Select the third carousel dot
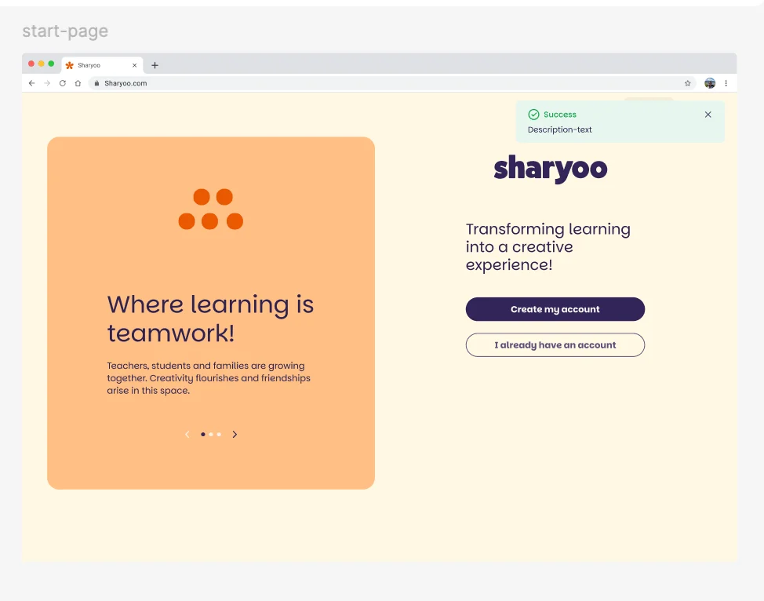The width and height of the screenshot is (764, 601). pos(219,435)
